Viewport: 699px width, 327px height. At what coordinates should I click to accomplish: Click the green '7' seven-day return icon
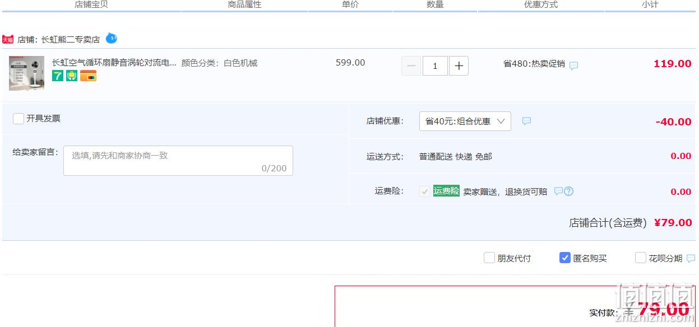(58, 76)
